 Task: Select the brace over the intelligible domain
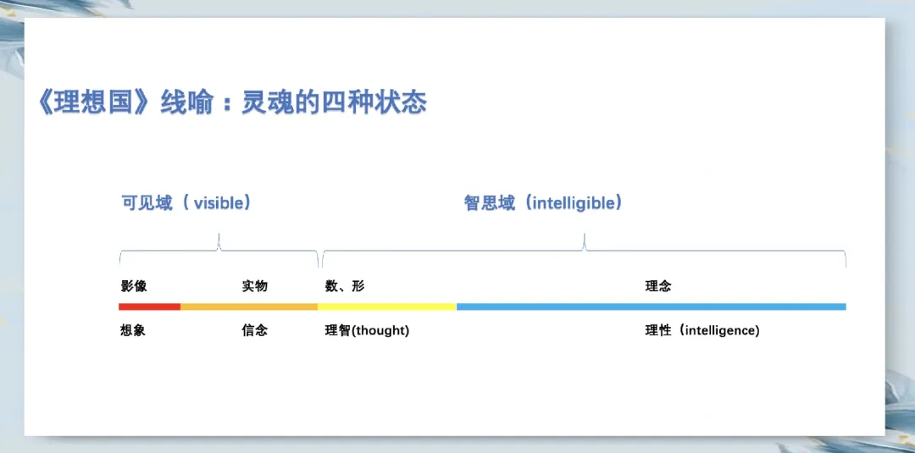click(x=584, y=250)
